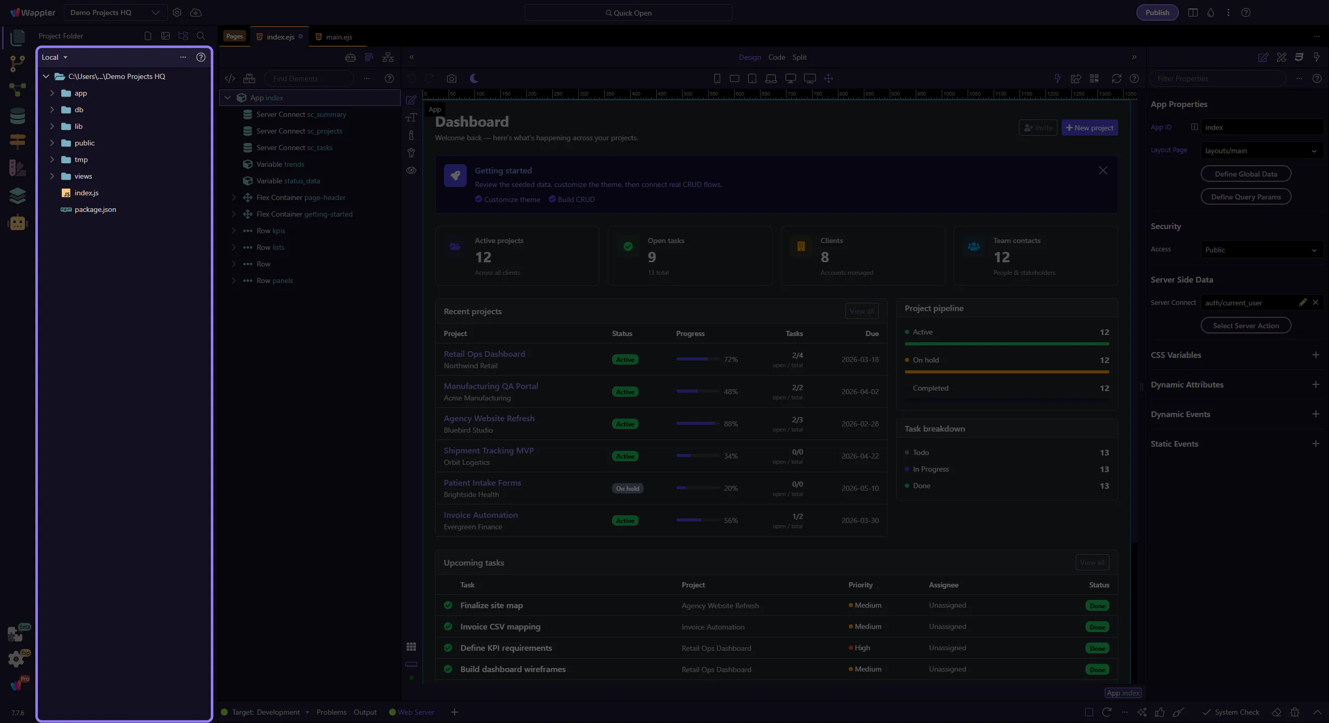Toggle Customize theme checkmark
The width and height of the screenshot is (1329, 723).
[479, 199]
